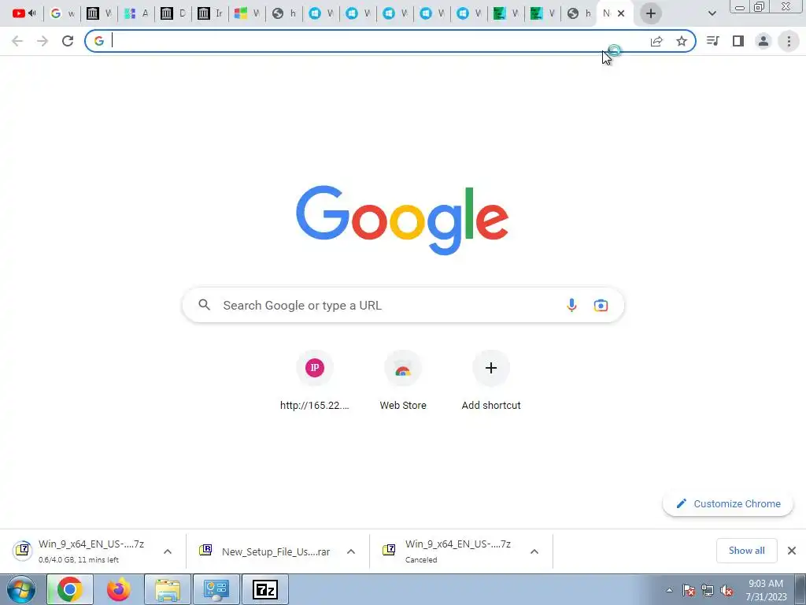Switch to the YouTube tab playing audio

[24, 13]
